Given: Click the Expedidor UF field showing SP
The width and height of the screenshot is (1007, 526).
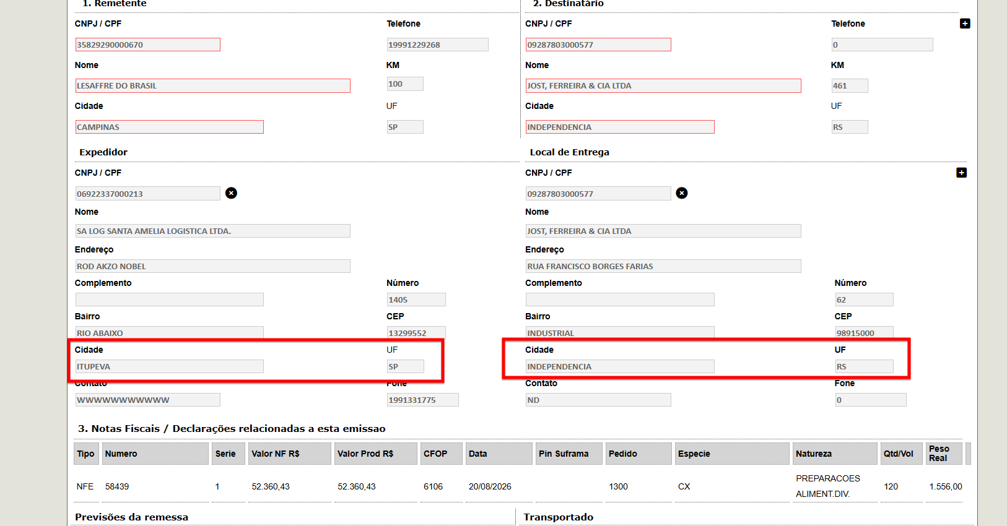Looking at the screenshot, I should [406, 366].
